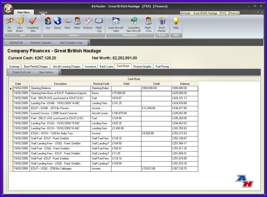The image size is (267, 197).
Task: Select the row selector of Opening Balance row
Action: click(11, 88)
